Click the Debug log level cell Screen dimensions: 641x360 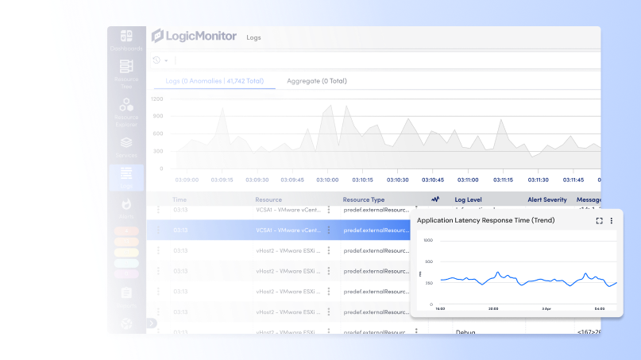[465, 331]
